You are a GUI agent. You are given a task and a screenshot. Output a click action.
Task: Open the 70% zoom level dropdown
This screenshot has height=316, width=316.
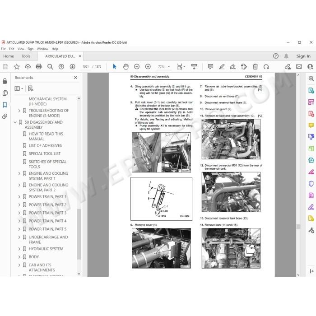click(164, 66)
